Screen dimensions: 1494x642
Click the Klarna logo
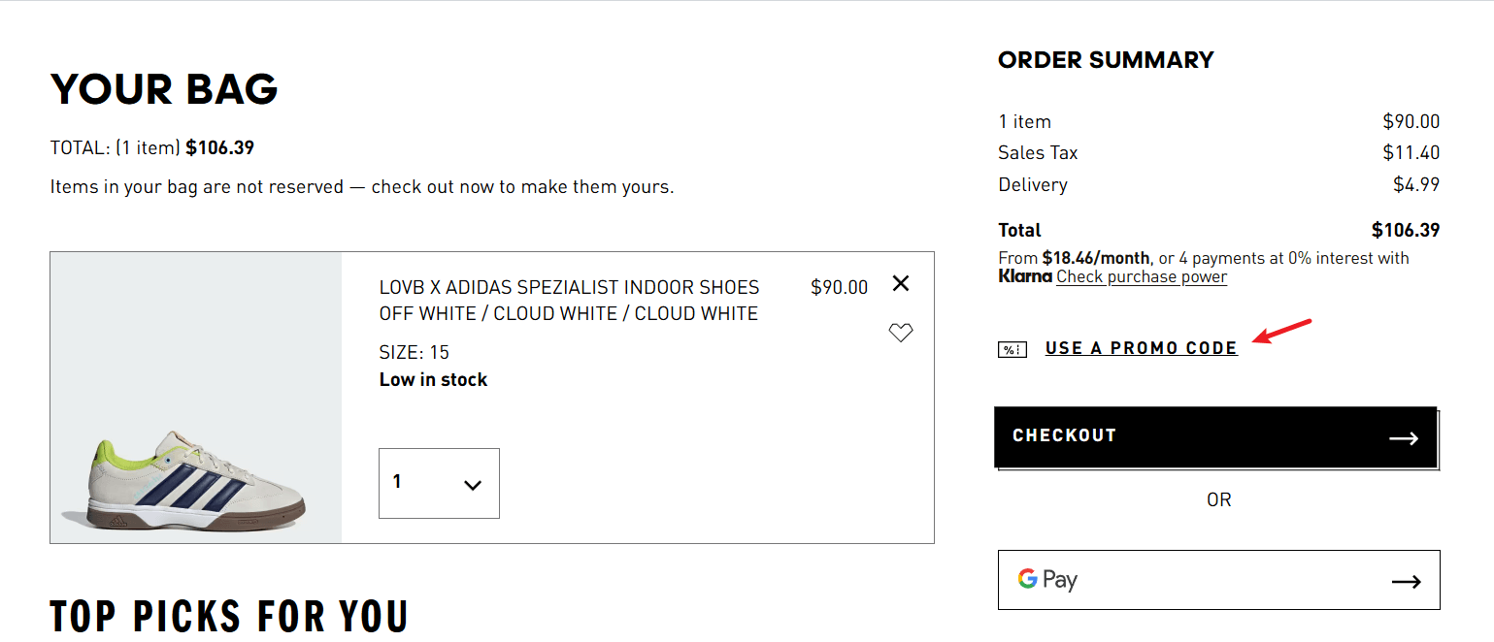[1024, 276]
